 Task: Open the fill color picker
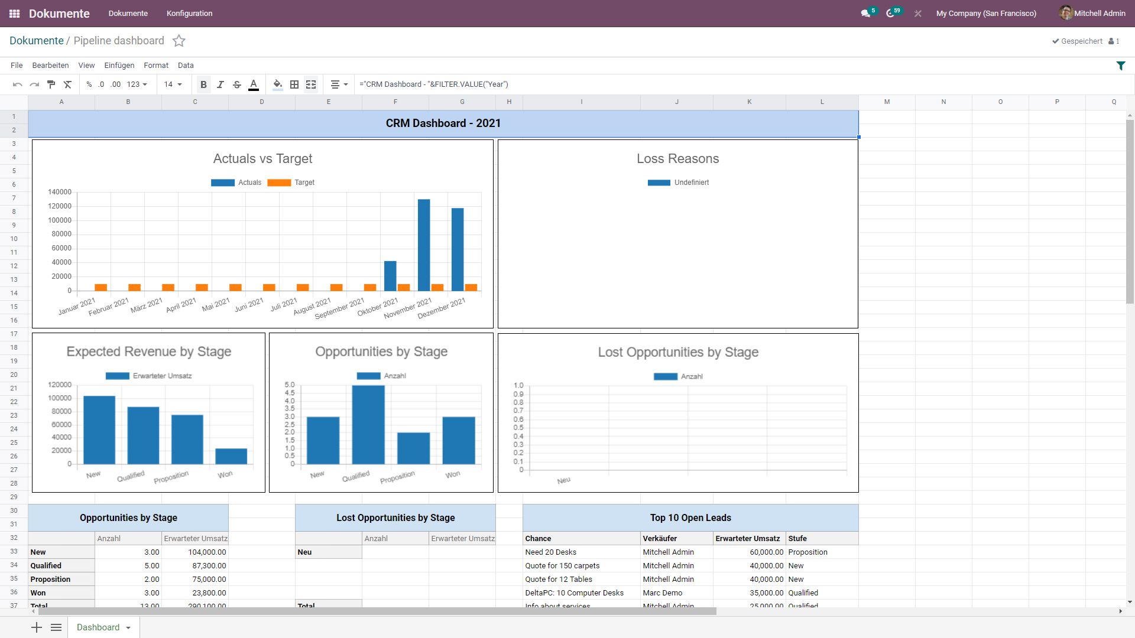coord(277,84)
